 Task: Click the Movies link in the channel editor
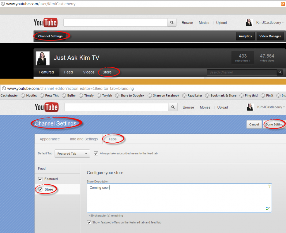click(x=205, y=107)
